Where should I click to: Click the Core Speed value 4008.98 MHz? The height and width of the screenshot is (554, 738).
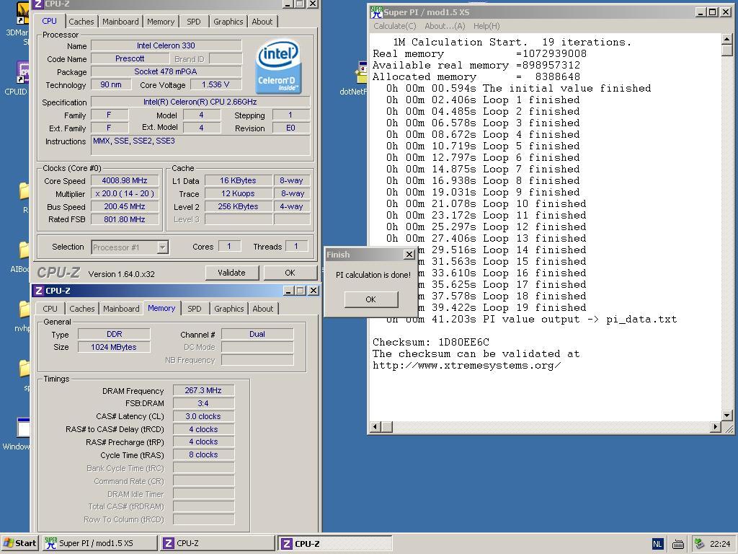point(125,180)
